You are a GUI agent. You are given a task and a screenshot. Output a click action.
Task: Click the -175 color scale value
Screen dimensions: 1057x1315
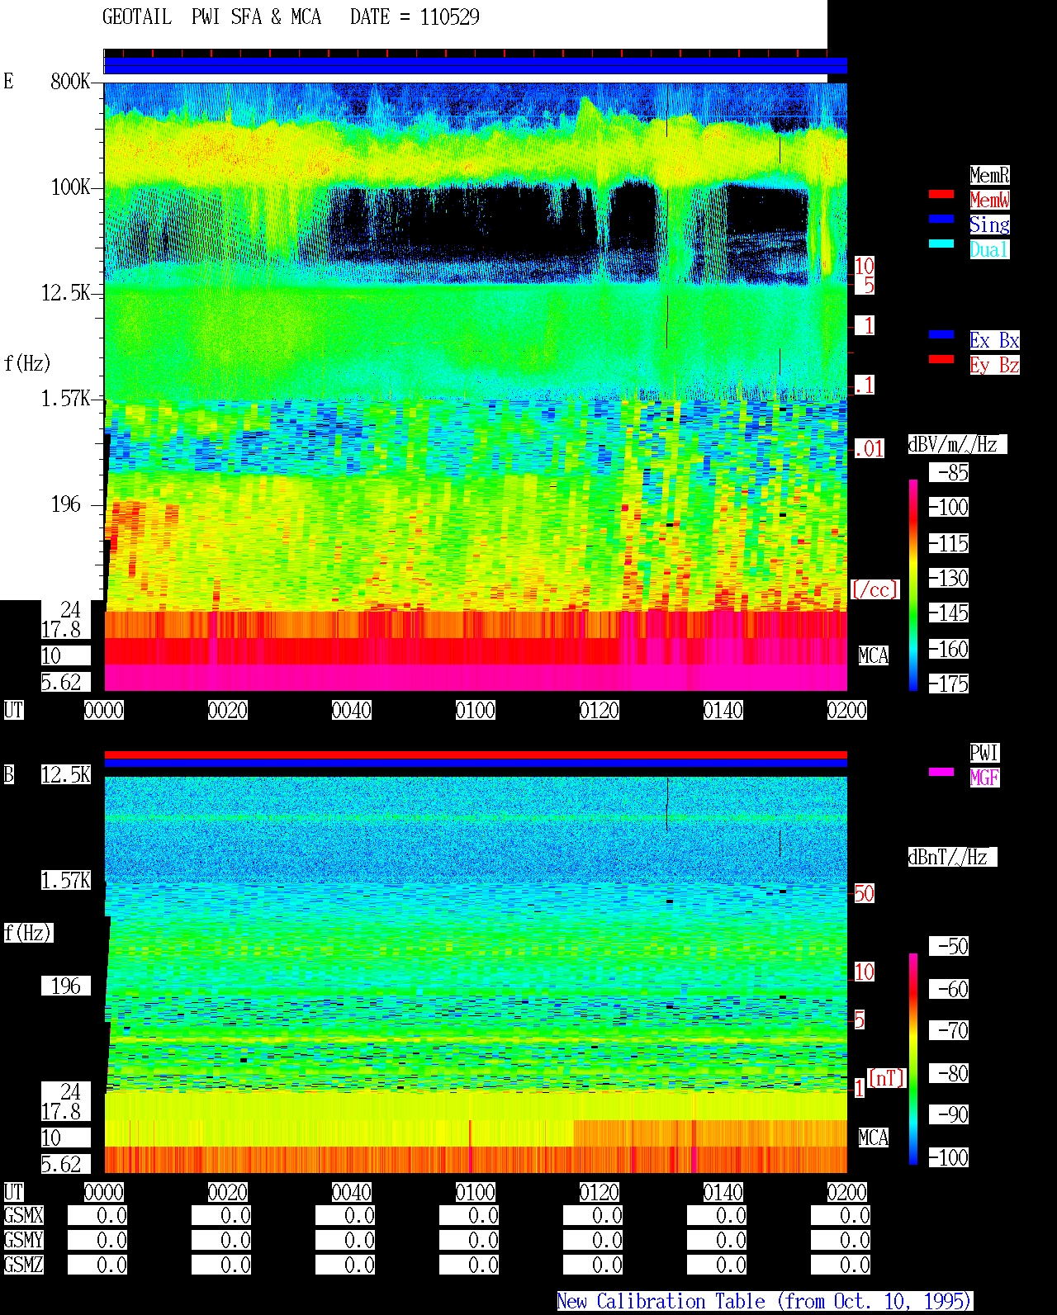point(949,684)
